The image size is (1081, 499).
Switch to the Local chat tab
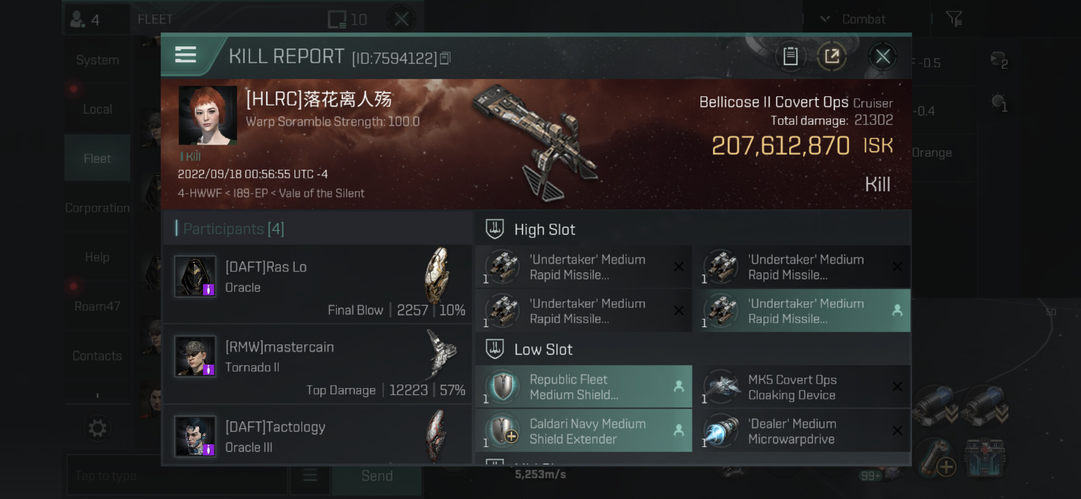pyautogui.click(x=97, y=110)
